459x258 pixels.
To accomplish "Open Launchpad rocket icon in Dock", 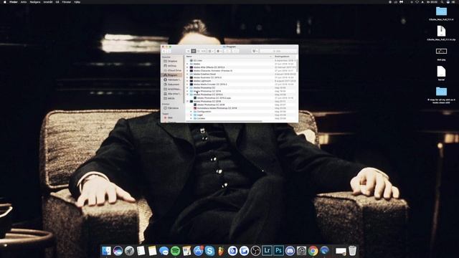I will 129,251.
